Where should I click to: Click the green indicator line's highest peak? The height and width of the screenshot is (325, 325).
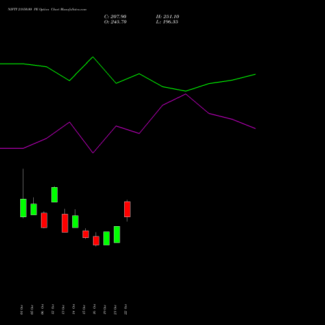tap(93, 57)
